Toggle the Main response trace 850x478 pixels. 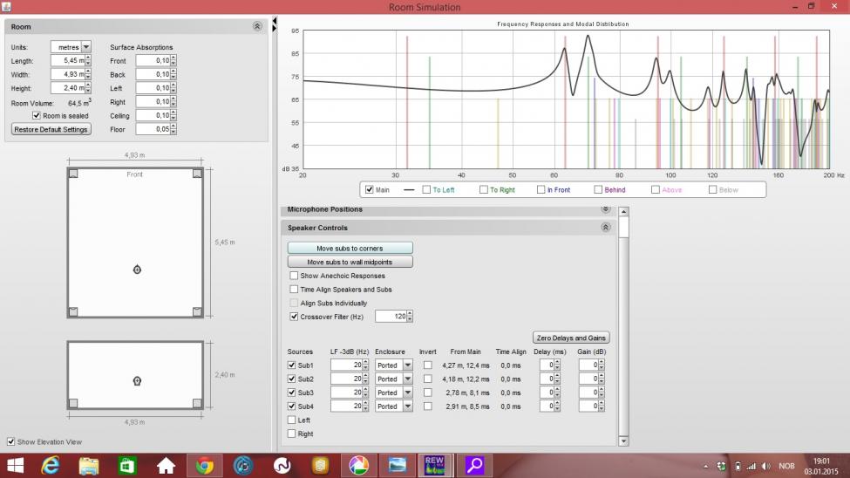pyautogui.click(x=369, y=189)
